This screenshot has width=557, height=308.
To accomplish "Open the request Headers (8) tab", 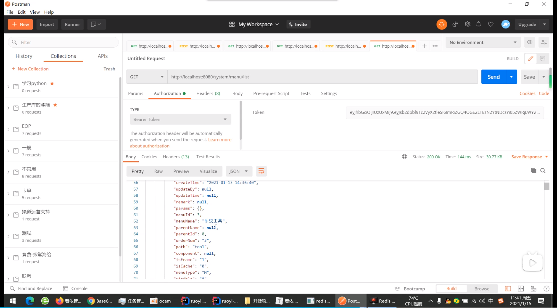I will click(x=208, y=93).
